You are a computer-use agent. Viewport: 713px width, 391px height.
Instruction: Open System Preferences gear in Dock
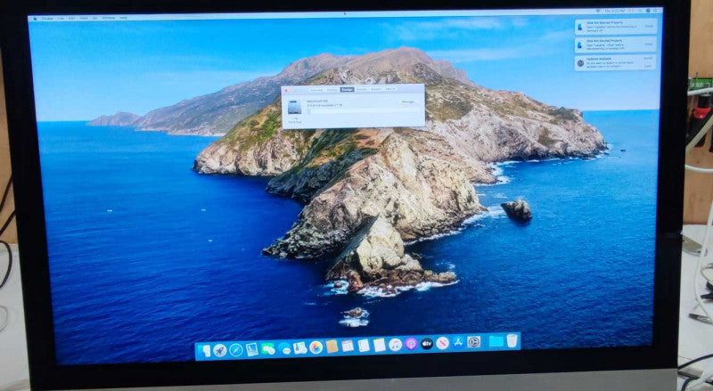pos(474,342)
